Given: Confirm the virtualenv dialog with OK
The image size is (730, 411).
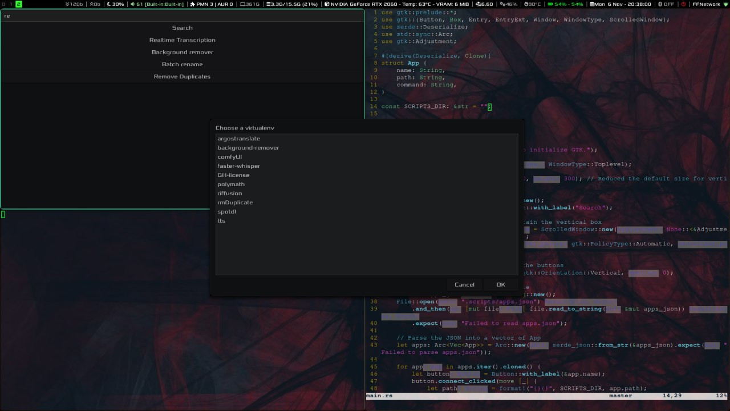Looking at the screenshot, I should point(501,285).
